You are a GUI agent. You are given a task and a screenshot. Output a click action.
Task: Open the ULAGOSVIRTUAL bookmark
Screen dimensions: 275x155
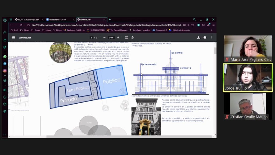click(96, 30)
